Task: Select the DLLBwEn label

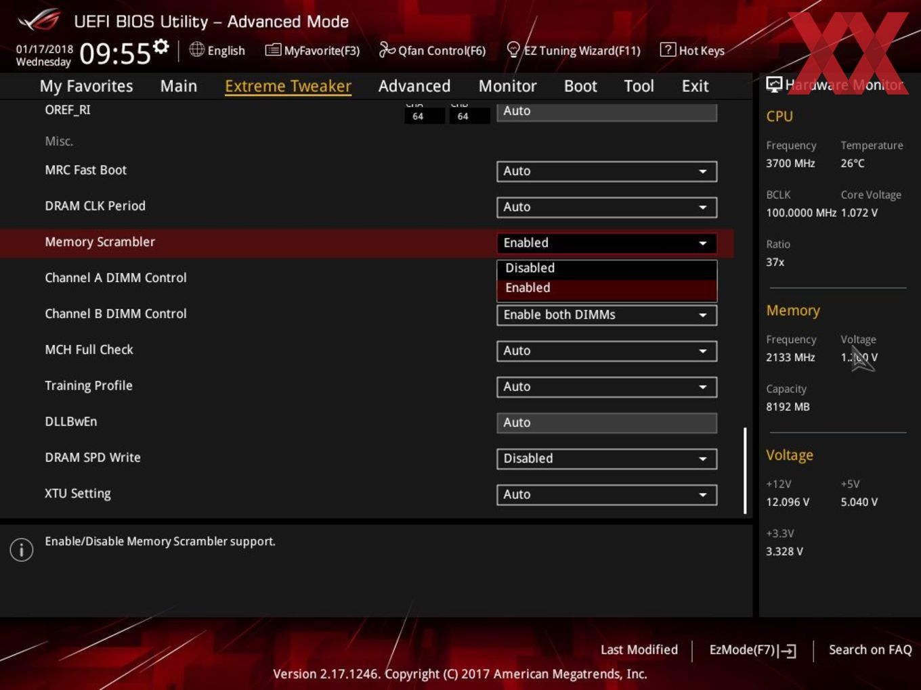Action: tap(71, 421)
